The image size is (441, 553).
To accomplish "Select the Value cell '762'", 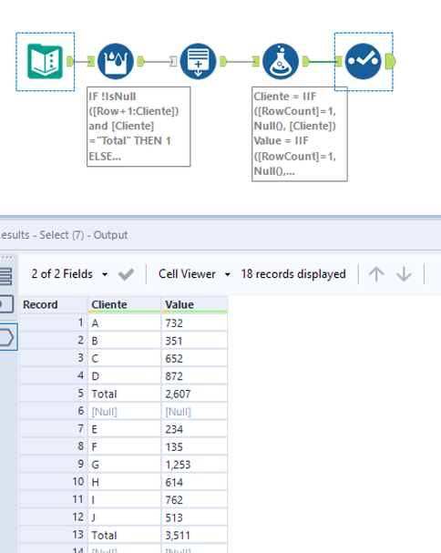I will (x=194, y=499).
